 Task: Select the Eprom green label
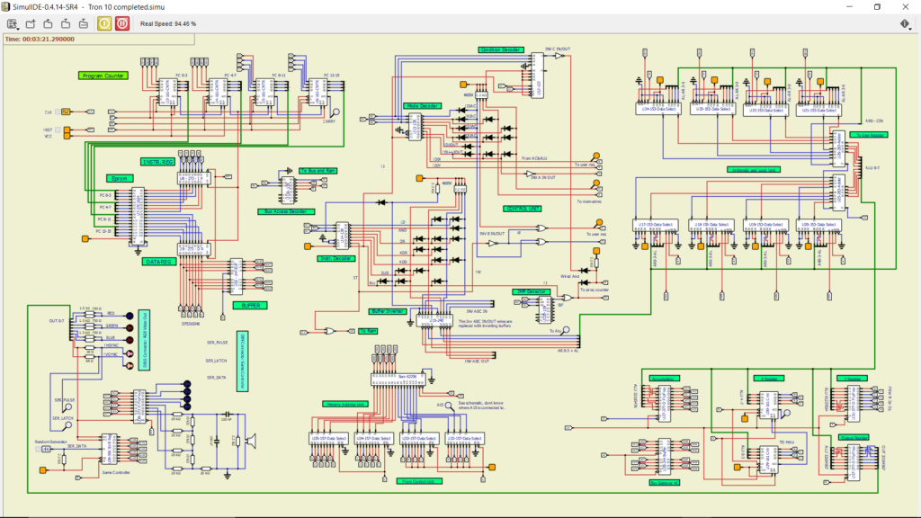tap(120, 179)
